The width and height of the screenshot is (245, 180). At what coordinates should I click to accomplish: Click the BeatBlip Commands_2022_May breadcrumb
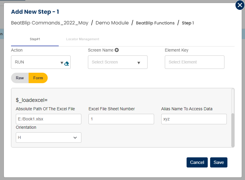[49, 23]
